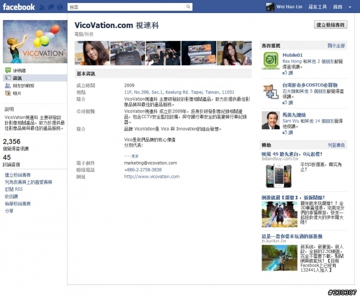This screenshot has height=297, width=360.
Task: Click the warrior game ad image
Action: [280, 214]
